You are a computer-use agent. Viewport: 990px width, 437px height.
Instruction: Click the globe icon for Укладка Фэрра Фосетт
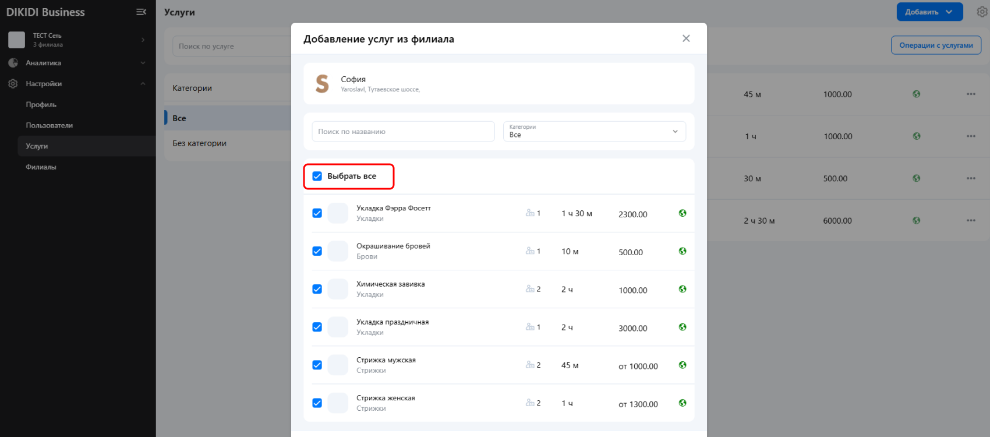point(683,213)
